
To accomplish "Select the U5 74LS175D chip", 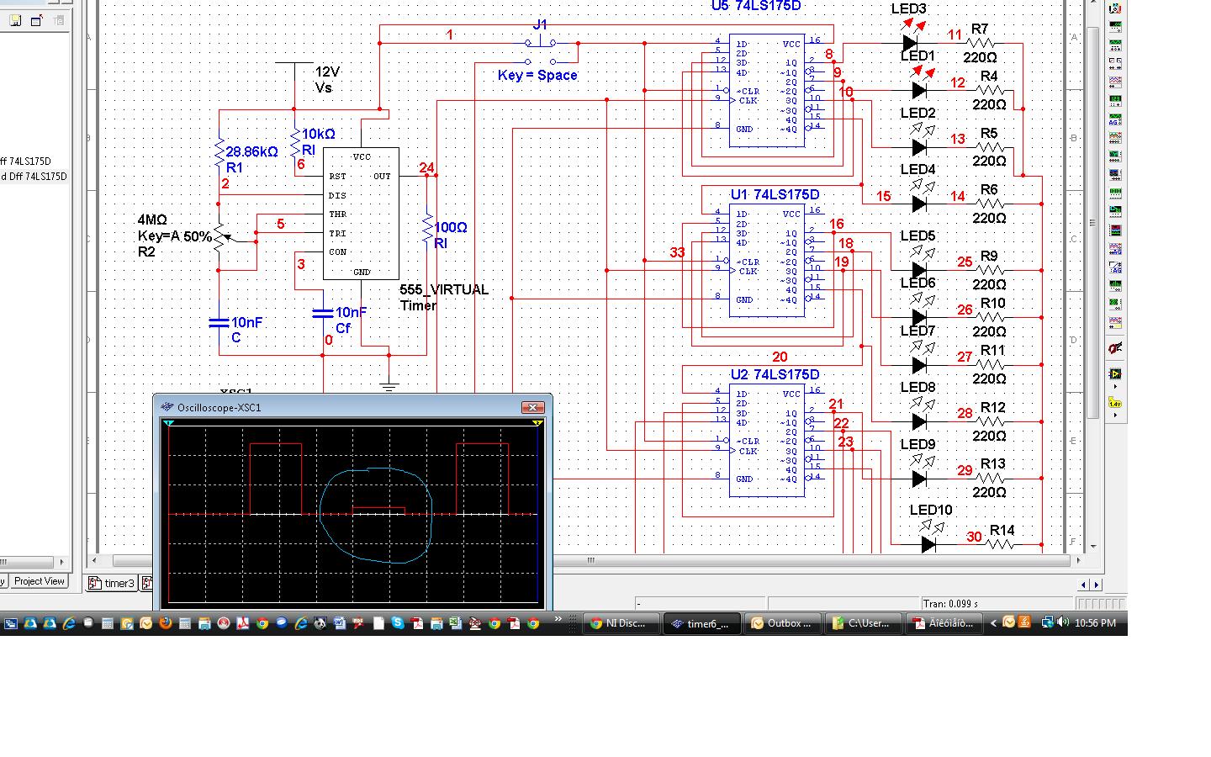I will [x=766, y=90].
